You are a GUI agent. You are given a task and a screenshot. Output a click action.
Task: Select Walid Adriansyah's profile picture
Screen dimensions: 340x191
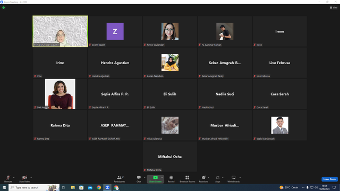(279, 125)
